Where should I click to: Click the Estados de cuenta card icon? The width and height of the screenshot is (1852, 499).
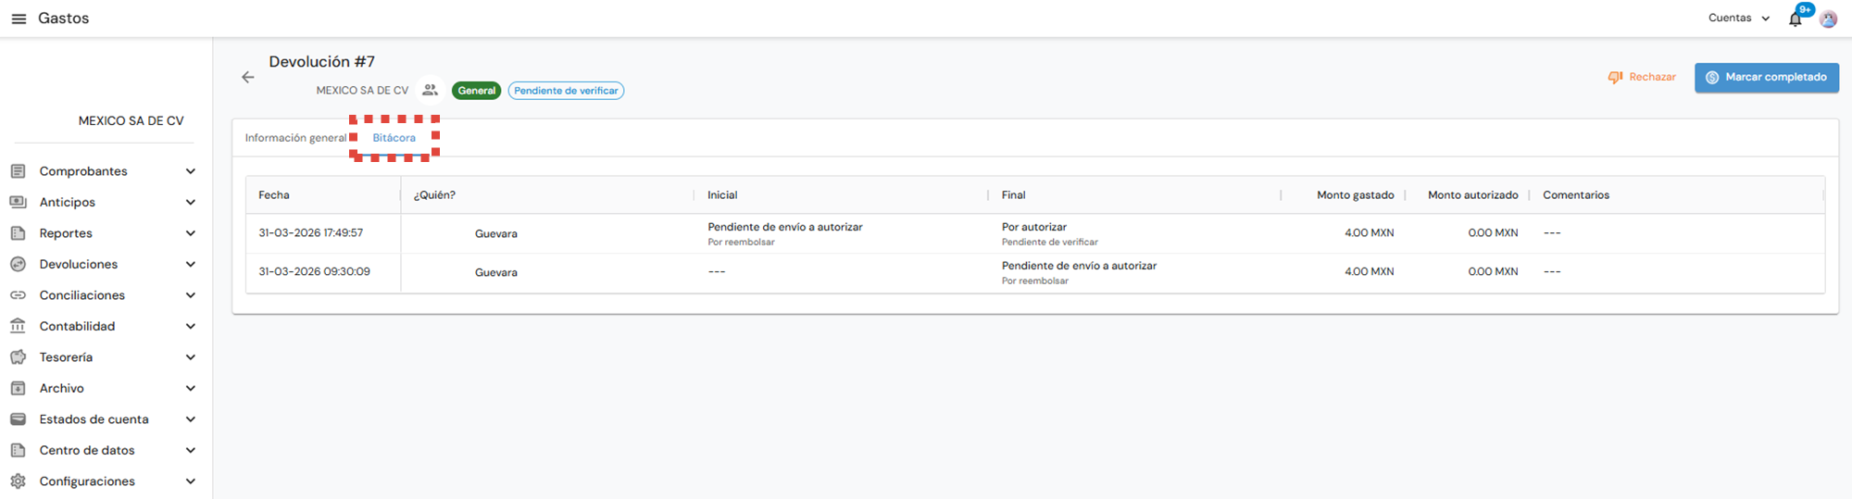pyautogui.click(x=18, y=419)
